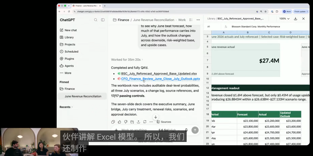Open CFO_Finance_Review_June_Close_July_Outlook.pptx link

161,79
